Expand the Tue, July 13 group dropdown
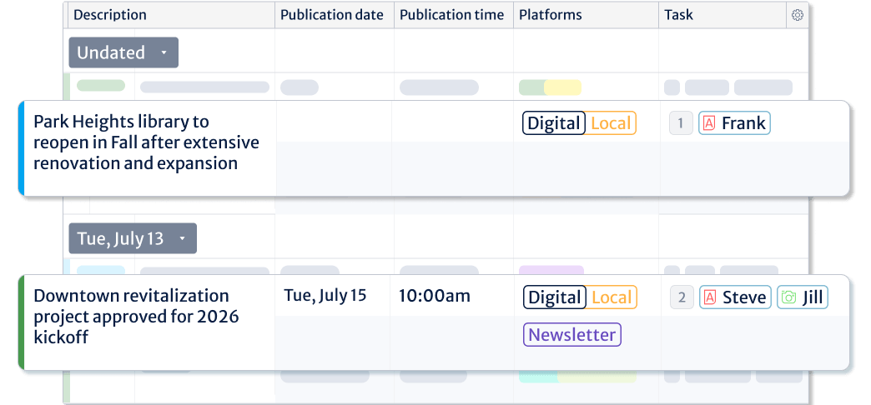Screen dimensions: 871x405 click(x=133, y=238)
